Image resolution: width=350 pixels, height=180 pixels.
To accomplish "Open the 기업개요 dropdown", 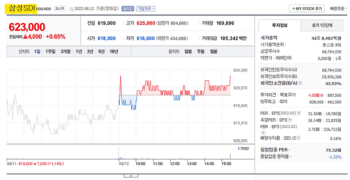I will click(146, 9).
